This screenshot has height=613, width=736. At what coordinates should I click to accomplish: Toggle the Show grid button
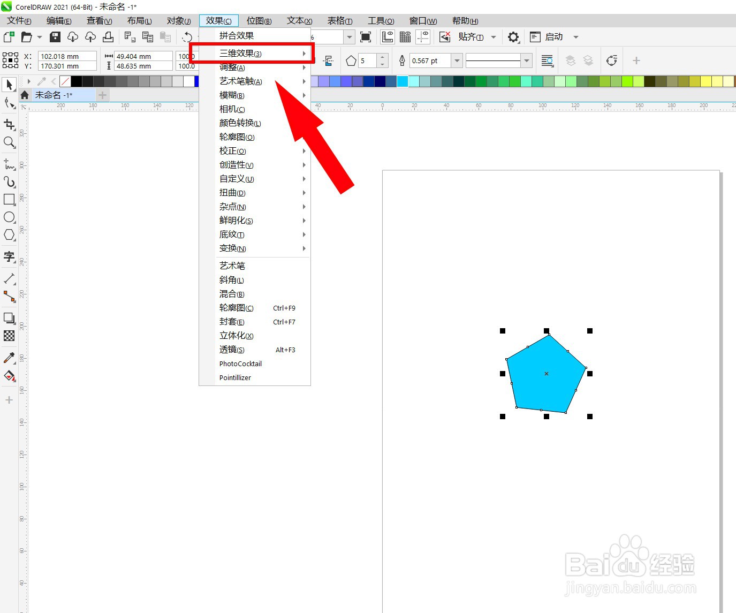click(x=405, y=37)
